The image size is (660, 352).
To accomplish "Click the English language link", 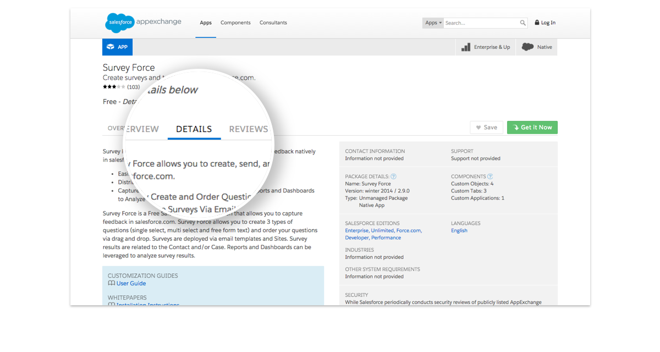I will [x=459, y=230].
